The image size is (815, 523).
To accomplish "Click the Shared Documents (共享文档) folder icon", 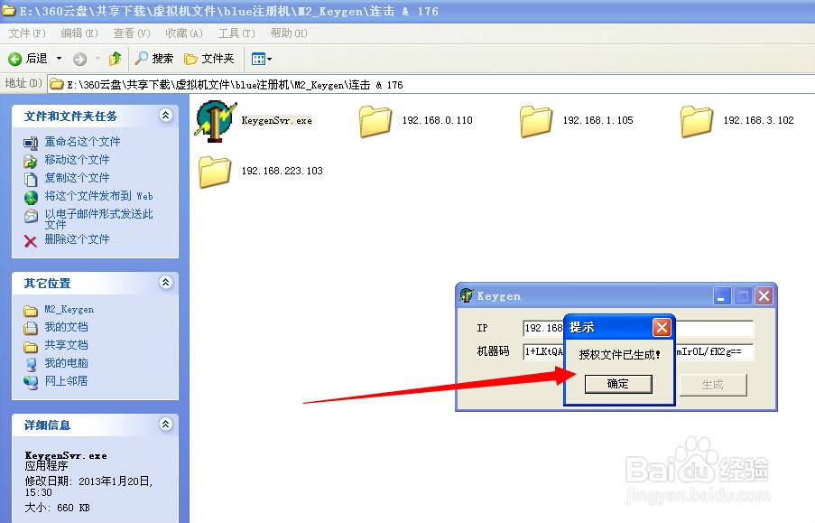I will point(31,347).
